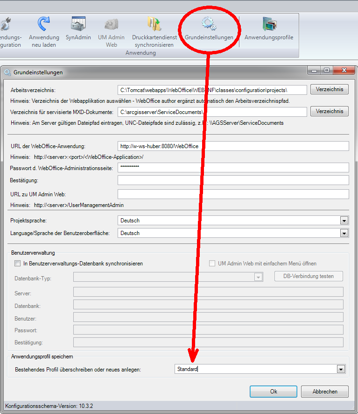Click the Benutzerverwaltung Benutzer field
Viewport: 358px width, 414px height.
(209, 317)
